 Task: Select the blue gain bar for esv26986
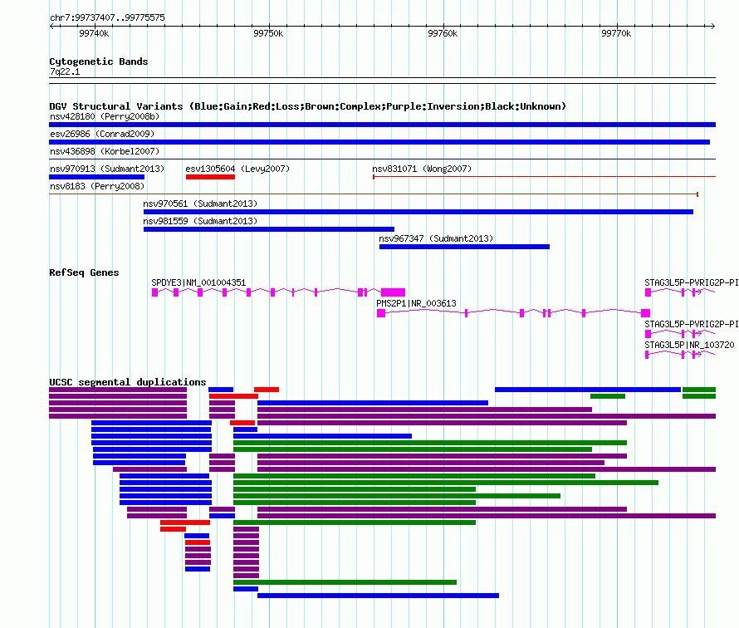(x=379, y=142)
